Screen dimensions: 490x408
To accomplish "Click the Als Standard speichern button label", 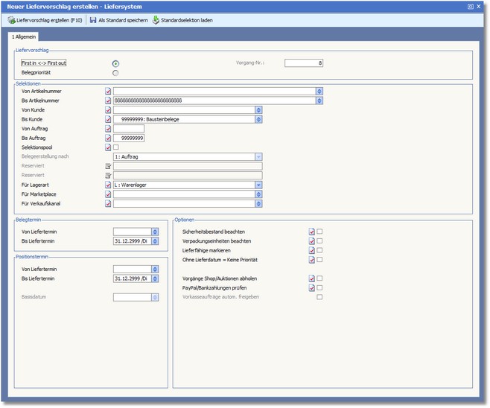I will (122, 20).
